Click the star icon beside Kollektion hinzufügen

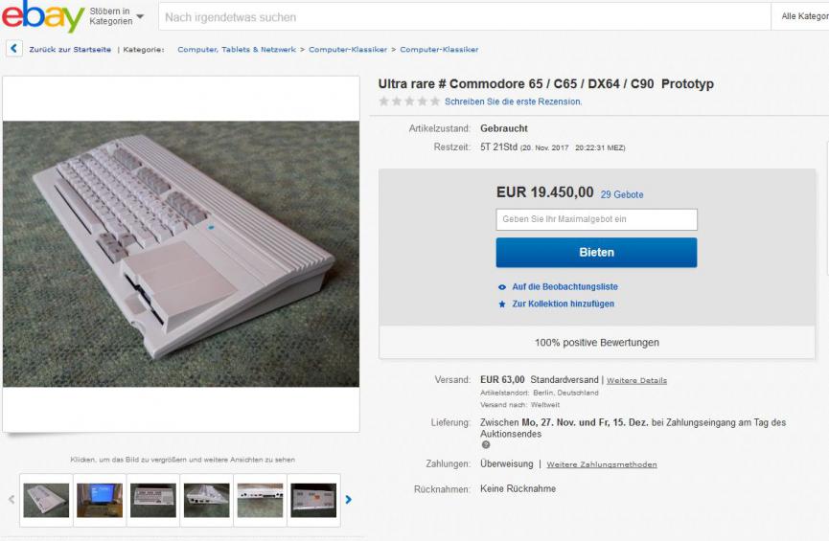(502, 304)
